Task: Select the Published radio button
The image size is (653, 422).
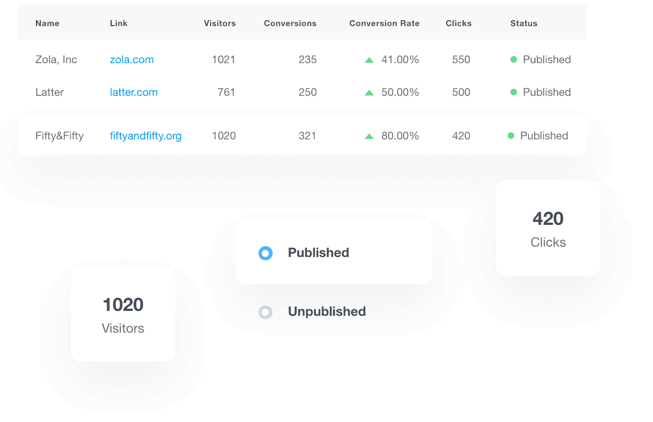Action: click(x=266, y=253)
